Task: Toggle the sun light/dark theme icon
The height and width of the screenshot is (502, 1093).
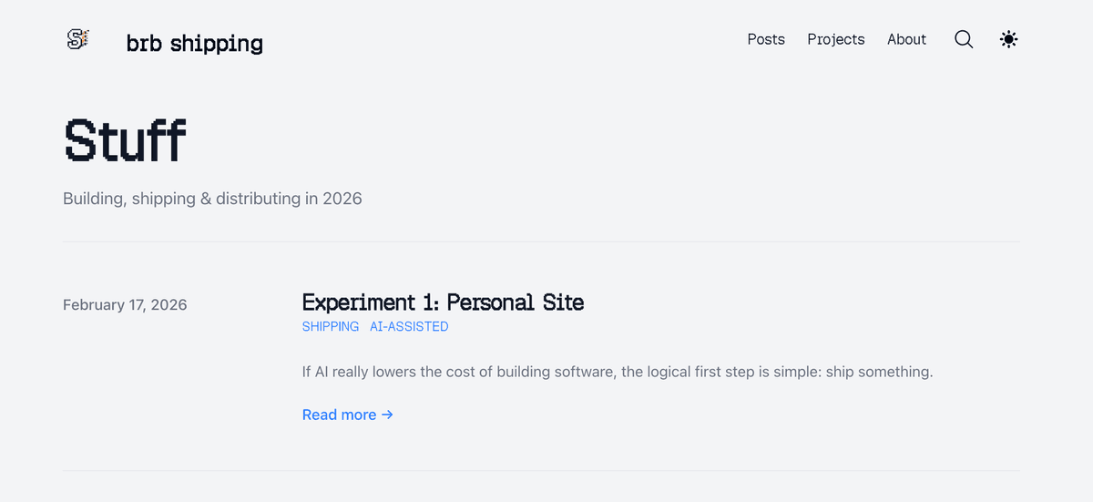Action: [x=1008, y=39]
